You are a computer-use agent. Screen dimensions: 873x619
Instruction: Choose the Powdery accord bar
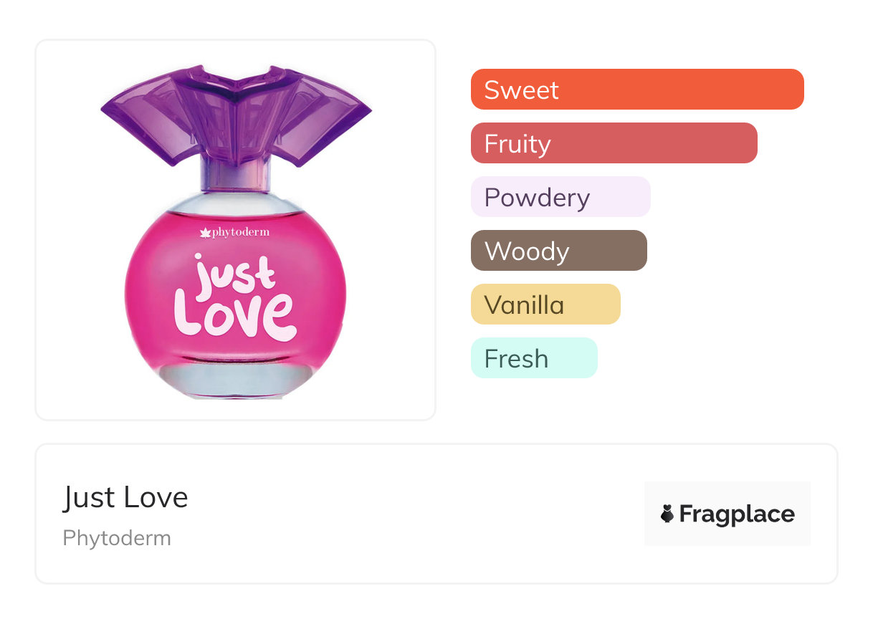click(x=560, y=197)
